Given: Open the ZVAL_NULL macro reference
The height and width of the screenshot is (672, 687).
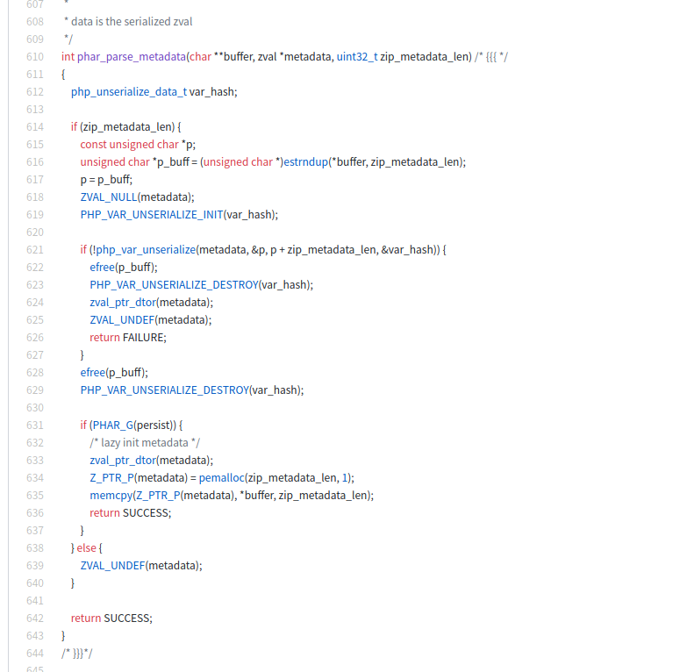Looking at the screenshot, I should (x=108, y=197).
